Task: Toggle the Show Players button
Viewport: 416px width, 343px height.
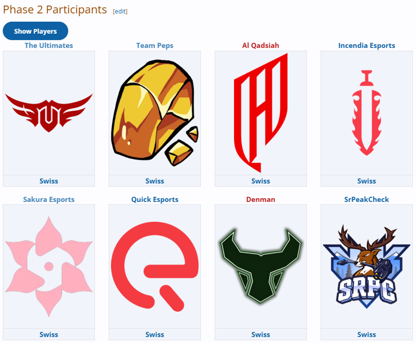Action: click(35, 31)
